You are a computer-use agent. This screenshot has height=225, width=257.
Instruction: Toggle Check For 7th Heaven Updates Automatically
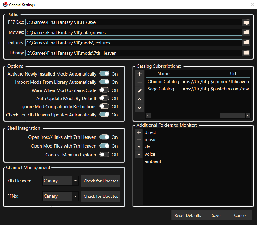coord(104,115)
